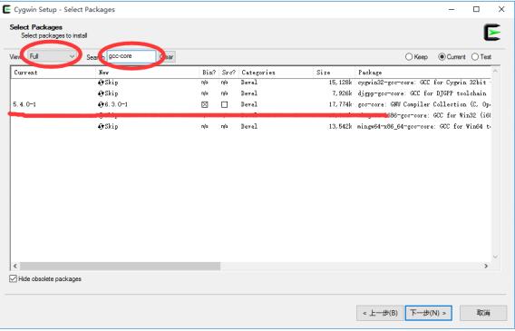
Task: Click the Src? column header
Action: [x=228, y=73]
